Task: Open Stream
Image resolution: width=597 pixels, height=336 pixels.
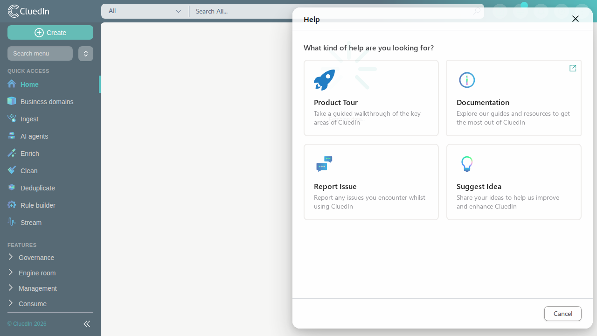Action: [x=50, y=223]
